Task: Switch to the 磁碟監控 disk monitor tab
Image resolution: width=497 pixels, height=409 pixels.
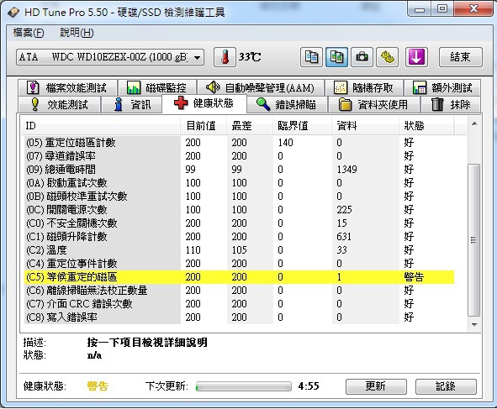Action: pyautogui.click(x=157, y=87)
